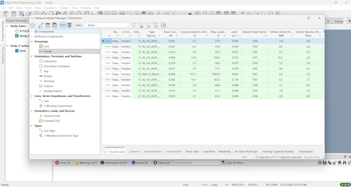The image size is (351, 187).
Task: Click the table horizontal scrollbar
Action: 115,147
